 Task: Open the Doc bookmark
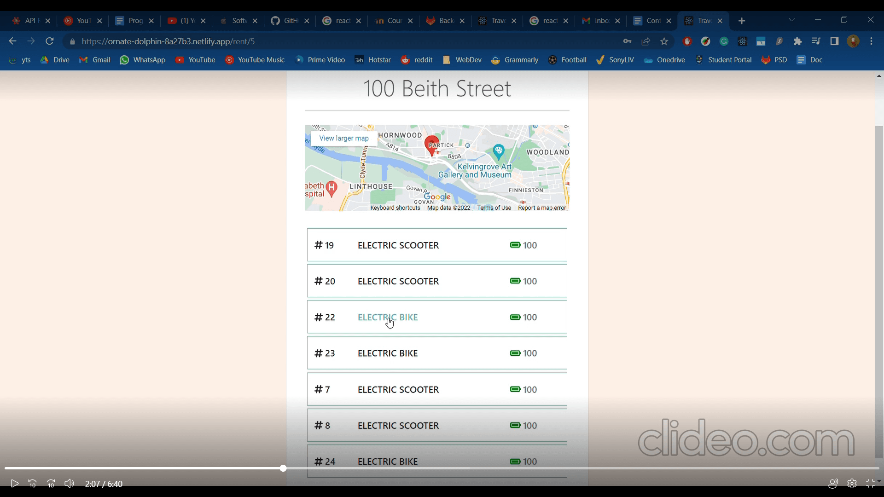click(x=810, y=60)
